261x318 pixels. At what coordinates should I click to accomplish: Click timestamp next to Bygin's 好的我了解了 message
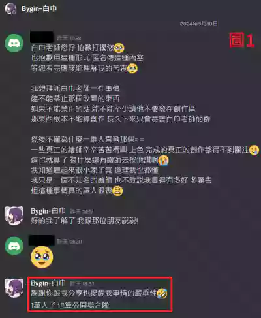(x=82, y=211)
